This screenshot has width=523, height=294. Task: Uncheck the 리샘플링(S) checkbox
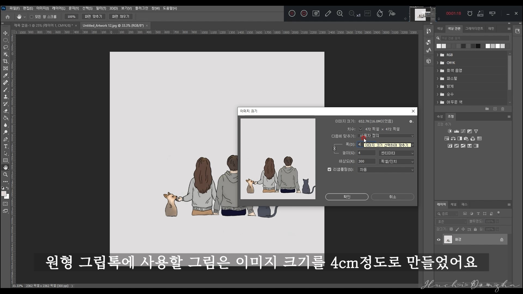tap(330, 169)
